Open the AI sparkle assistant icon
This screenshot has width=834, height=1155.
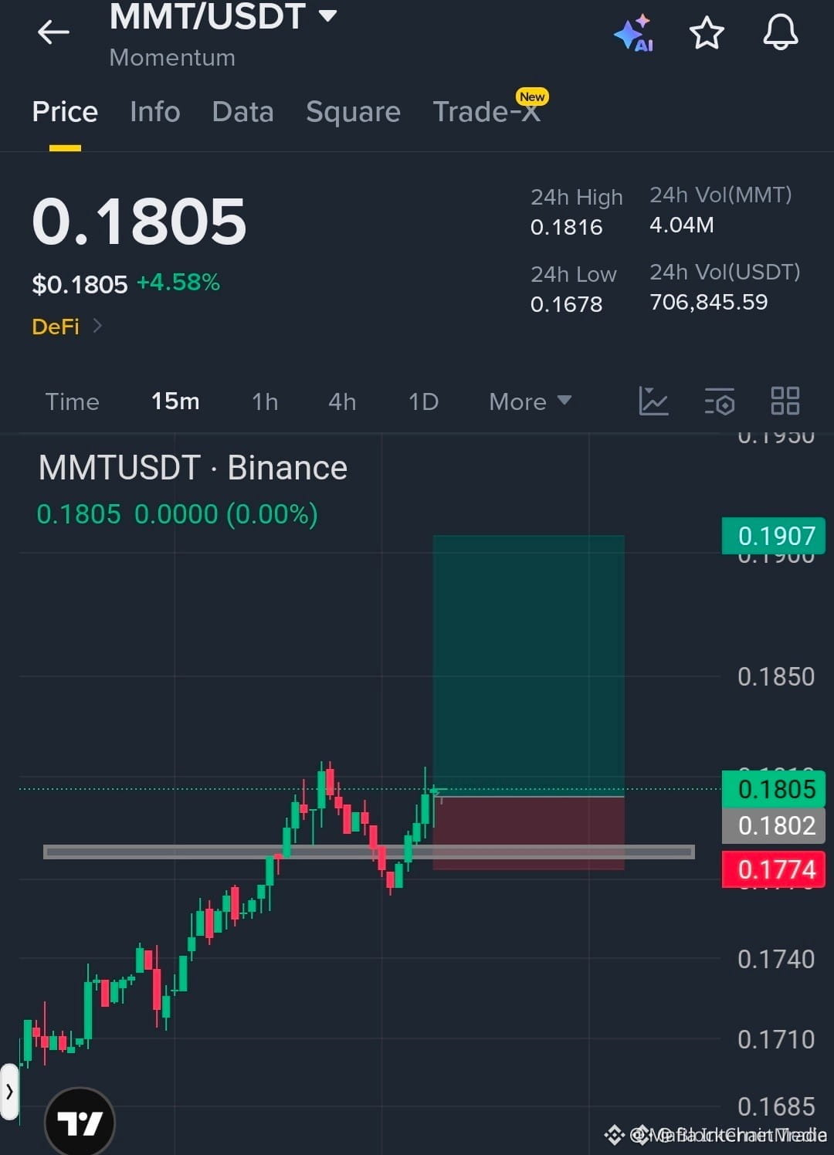tap(634, 33)
